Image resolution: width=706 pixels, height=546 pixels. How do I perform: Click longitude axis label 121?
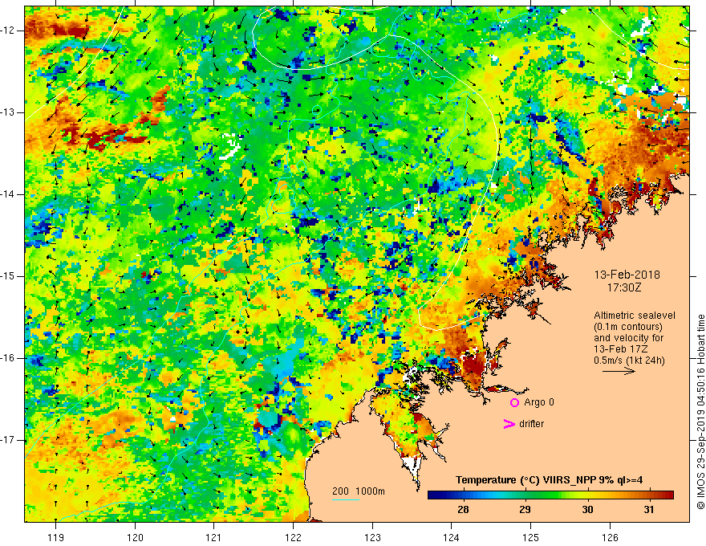214,537
